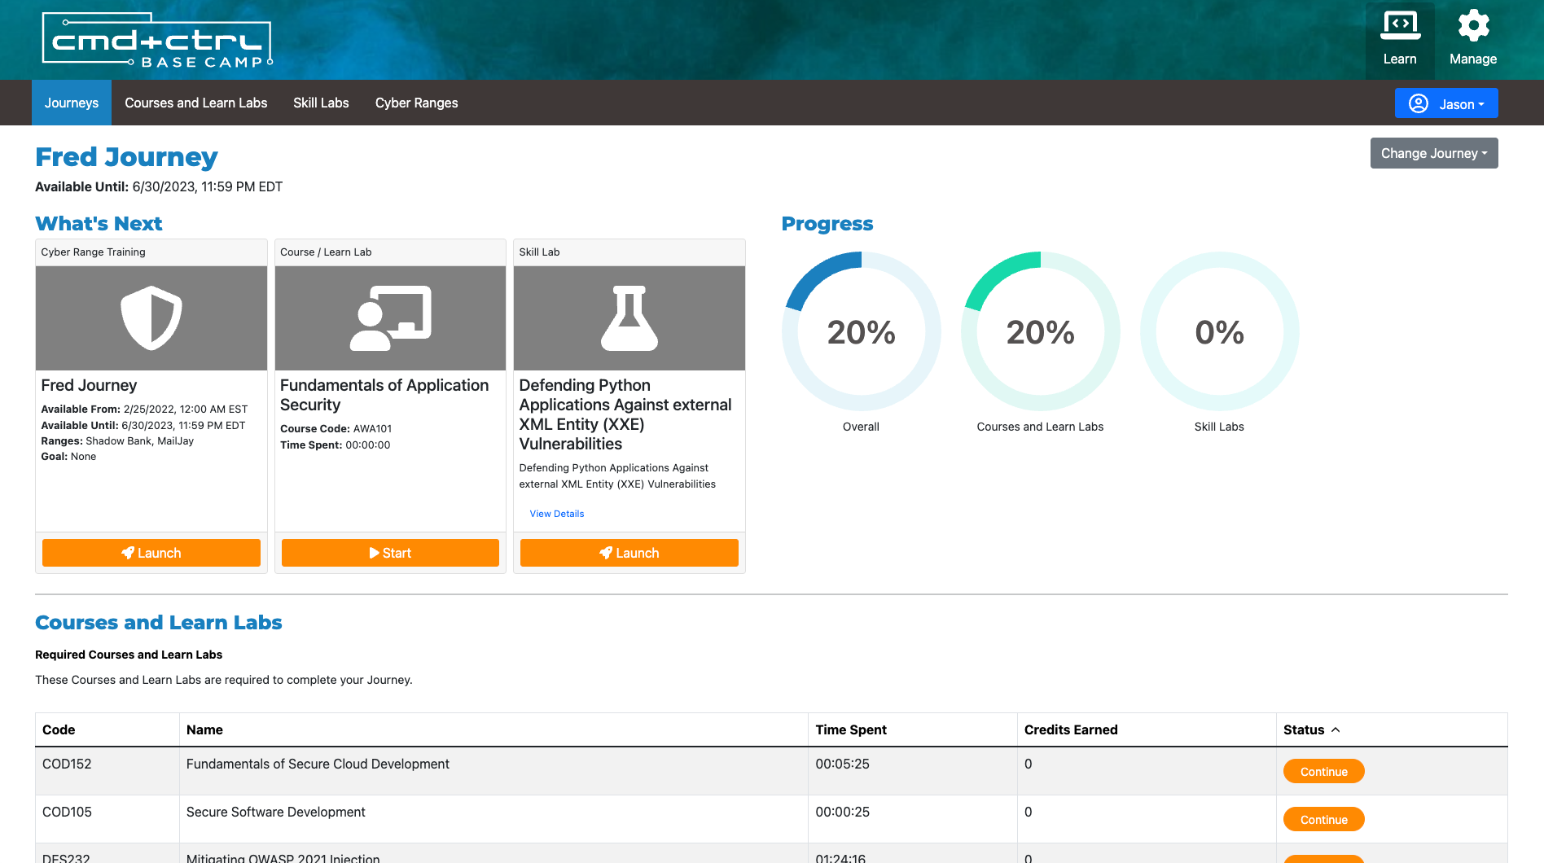This screenshot has height=863, width=1544.
Task: Click the Fred Journey page heading
Action: 126,156
